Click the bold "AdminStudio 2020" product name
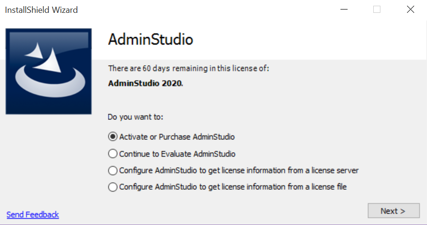This screenshot has height=225, width=427. click(145, 83)
